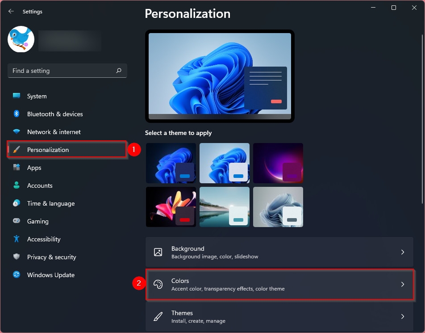425x333 pixels.
Task: Minimize the Settings window
Action: 373,8
